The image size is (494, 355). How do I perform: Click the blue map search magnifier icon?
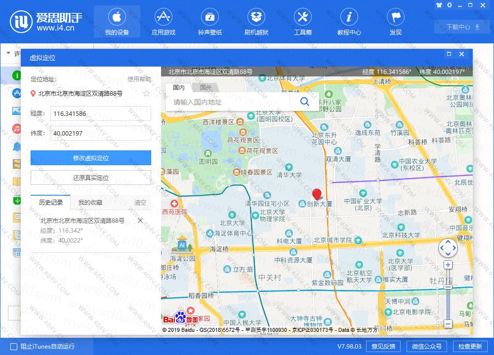(x=305, y=102)
